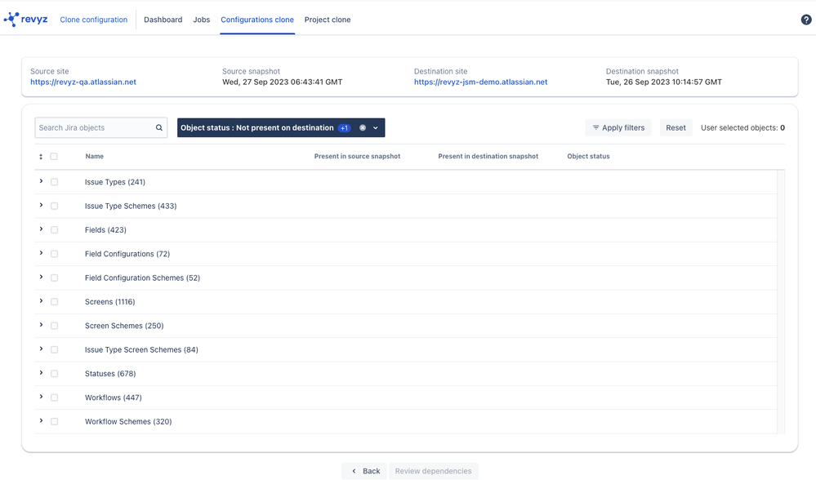
Task: Expand the Screen Schemes row
Action: click(x=41, y=325)
